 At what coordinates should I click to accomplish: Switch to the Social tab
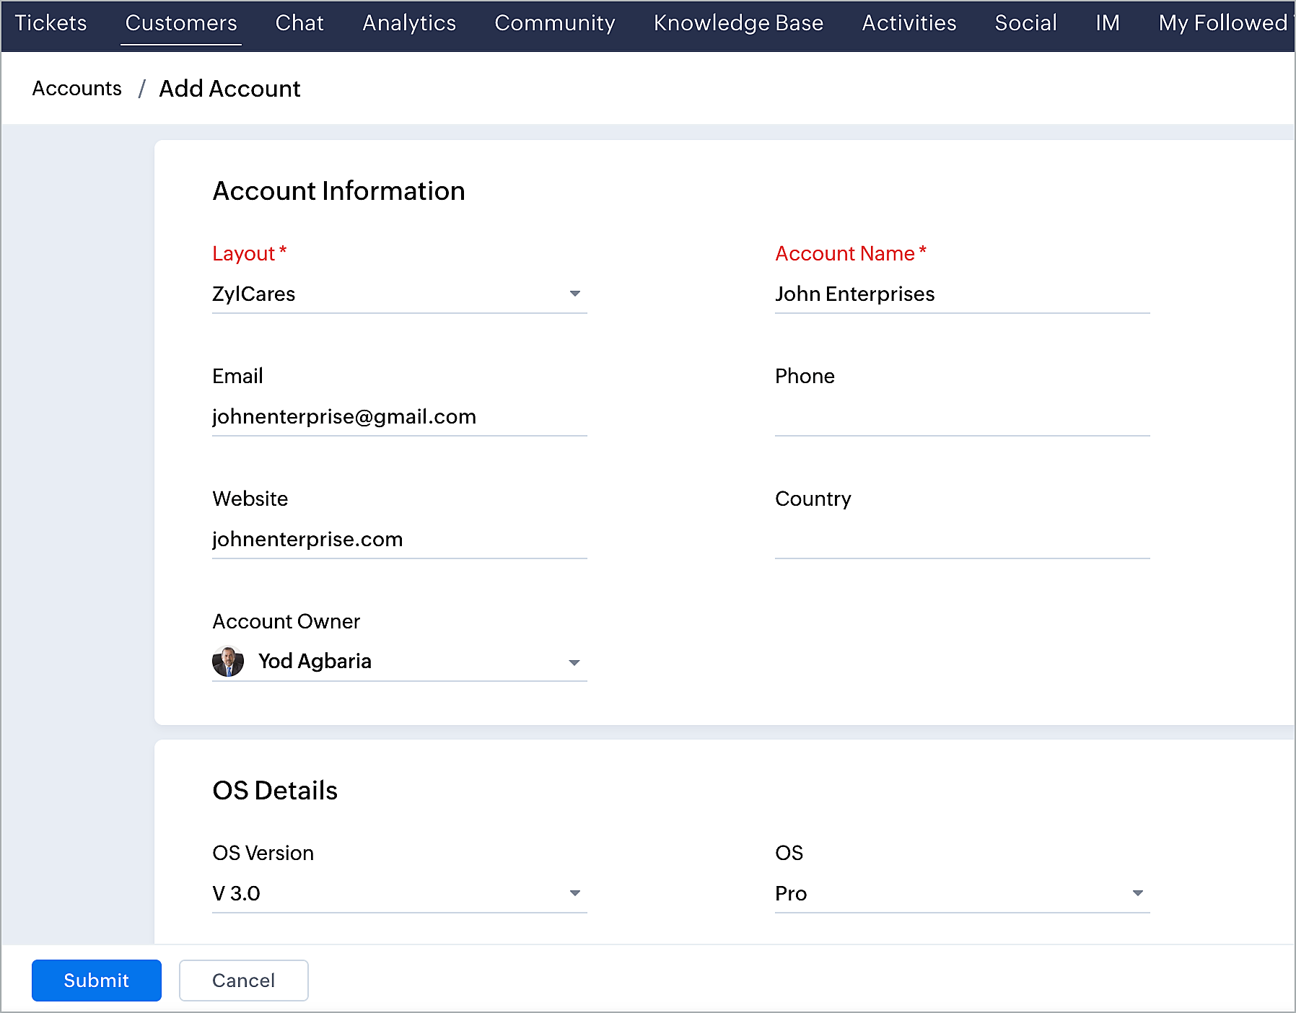click(x=1025, y=23)
